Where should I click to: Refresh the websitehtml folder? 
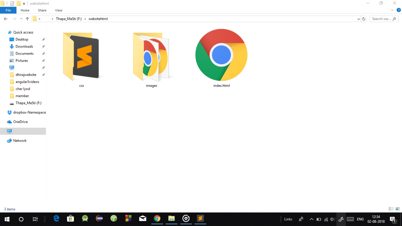tap(363, 19)
